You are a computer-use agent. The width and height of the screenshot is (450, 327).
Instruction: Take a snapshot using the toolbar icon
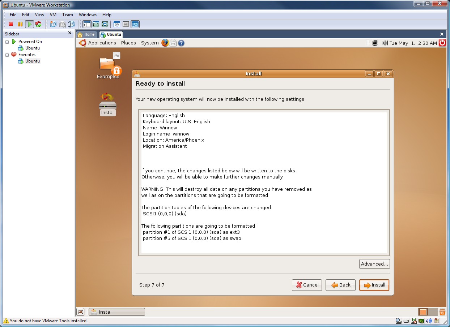[54, 24]
